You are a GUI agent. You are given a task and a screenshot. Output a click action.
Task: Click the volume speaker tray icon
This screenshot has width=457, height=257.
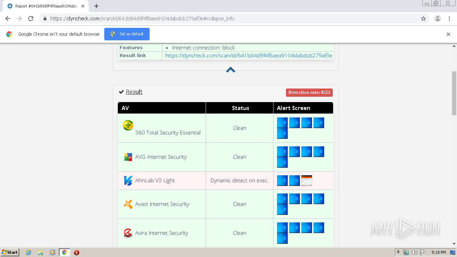(415, 252)
